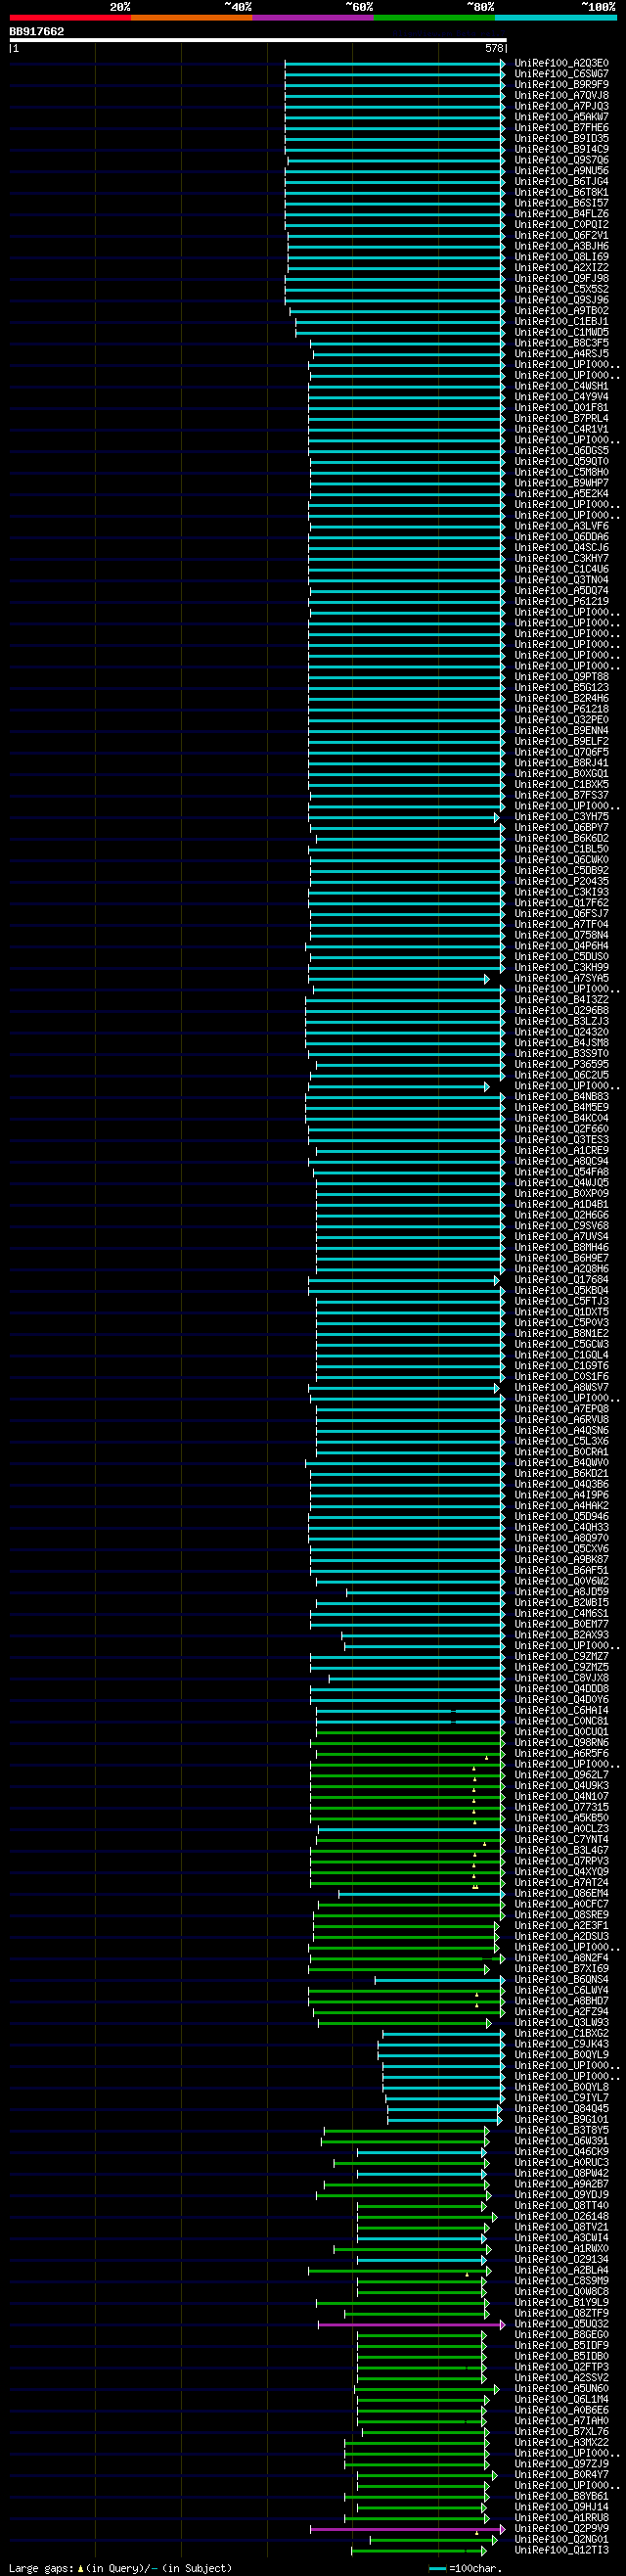Select the UniRef100_A2XIZ2 label
The image size is (626, 2576).
click(561, 268)
